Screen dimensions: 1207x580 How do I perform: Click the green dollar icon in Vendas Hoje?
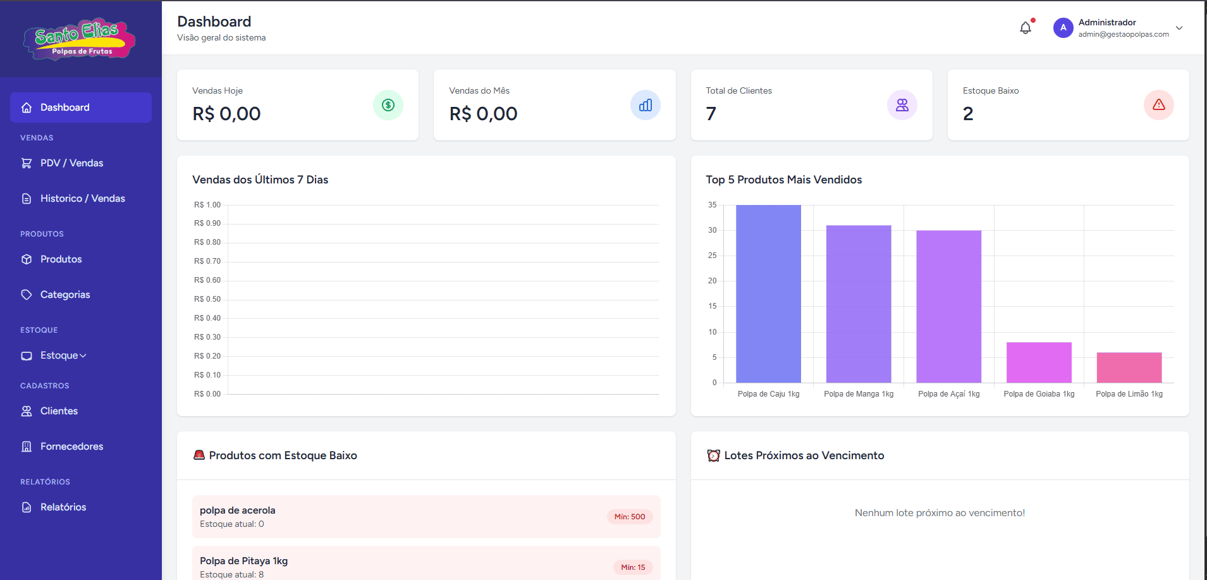point(388,105)
